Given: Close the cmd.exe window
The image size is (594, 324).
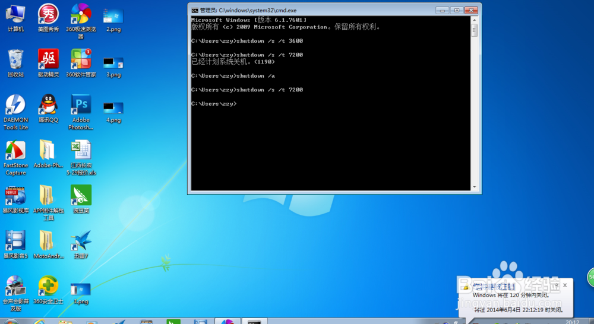Looking at the screenshot, I should pos(471,10).
